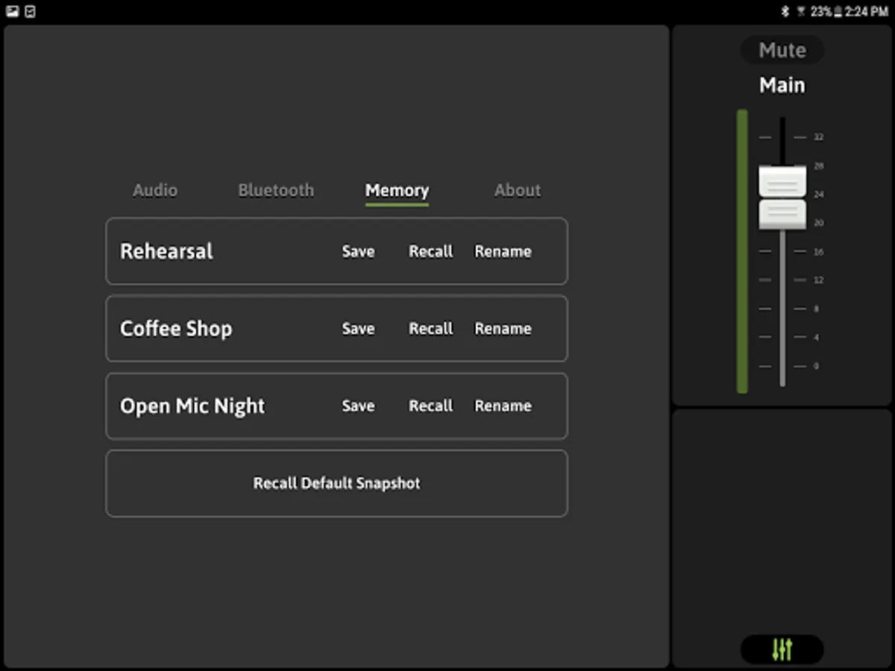Click the Main fader track at 8
The height and width of the screenshot is (671, 895).
coord(782,309)
